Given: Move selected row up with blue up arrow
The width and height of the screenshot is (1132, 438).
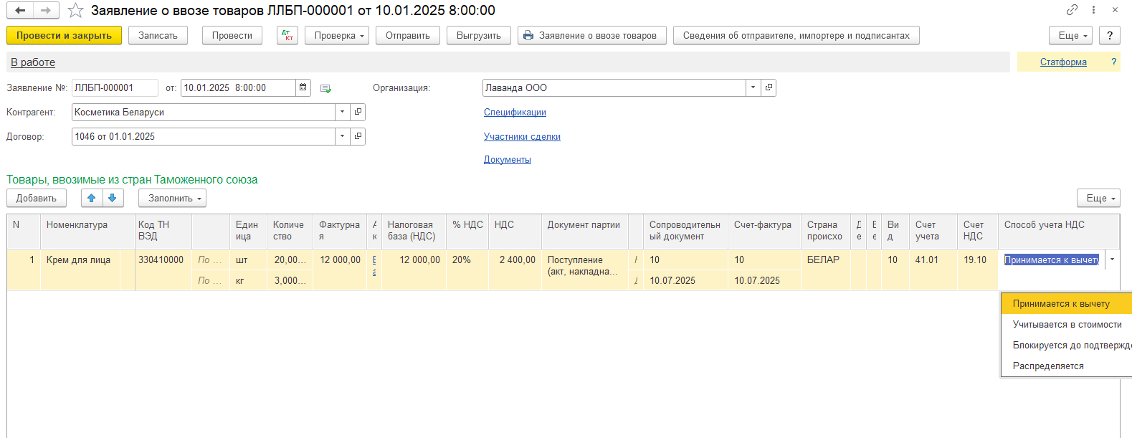Looking at the screenshot, I should tap(91, 198).
